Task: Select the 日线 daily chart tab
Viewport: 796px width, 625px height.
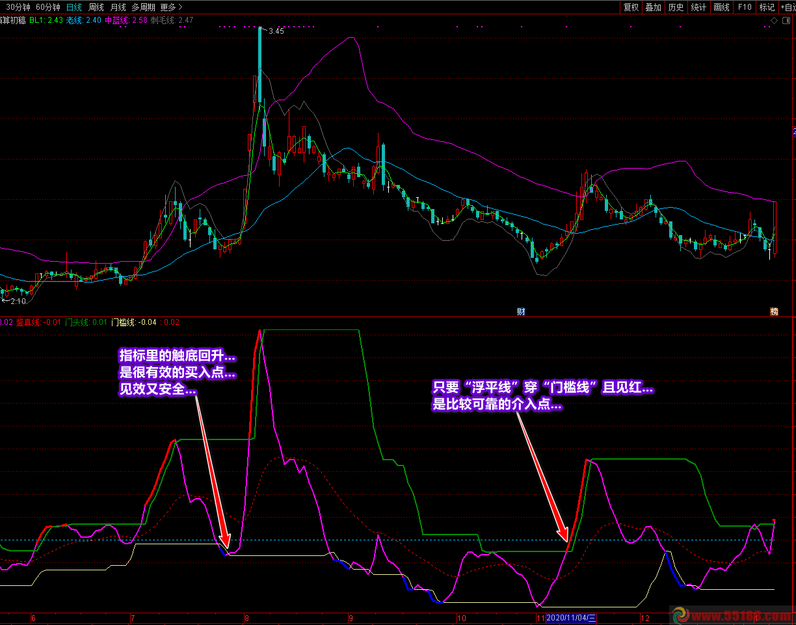Action: click(75, 7)
